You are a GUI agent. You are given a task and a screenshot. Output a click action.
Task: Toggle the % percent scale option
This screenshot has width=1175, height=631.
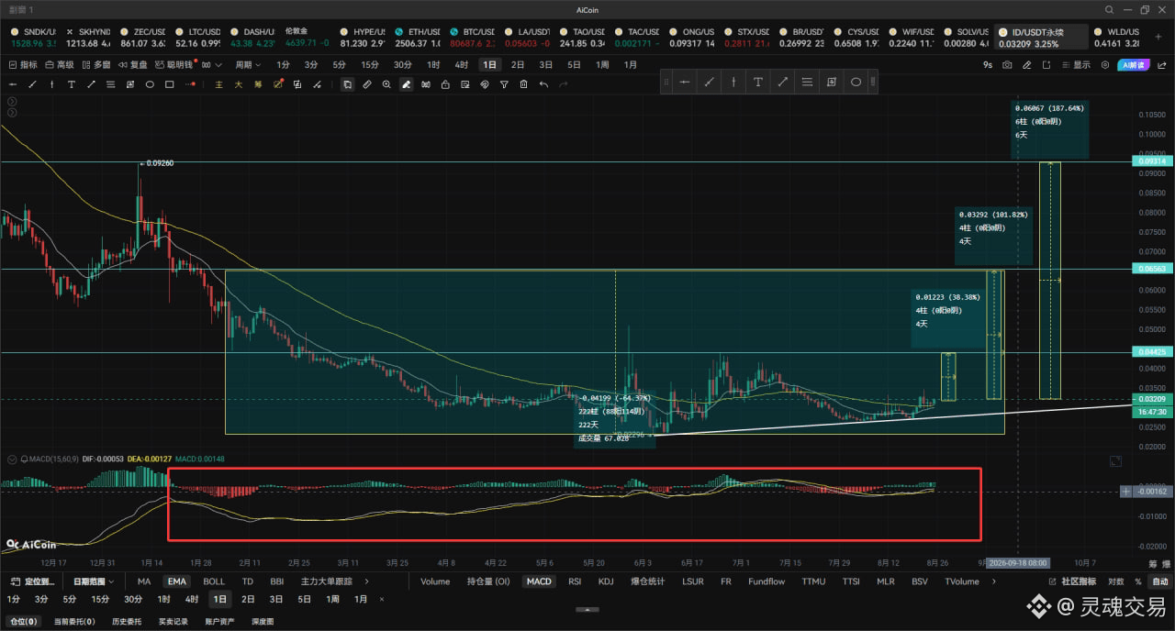tap(1138, 581)
